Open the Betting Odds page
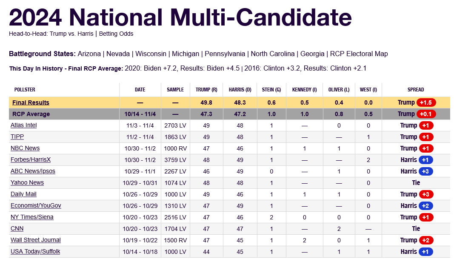Viewport: 454px width, 270px height. pyautogui.click(x=116, y=34)
